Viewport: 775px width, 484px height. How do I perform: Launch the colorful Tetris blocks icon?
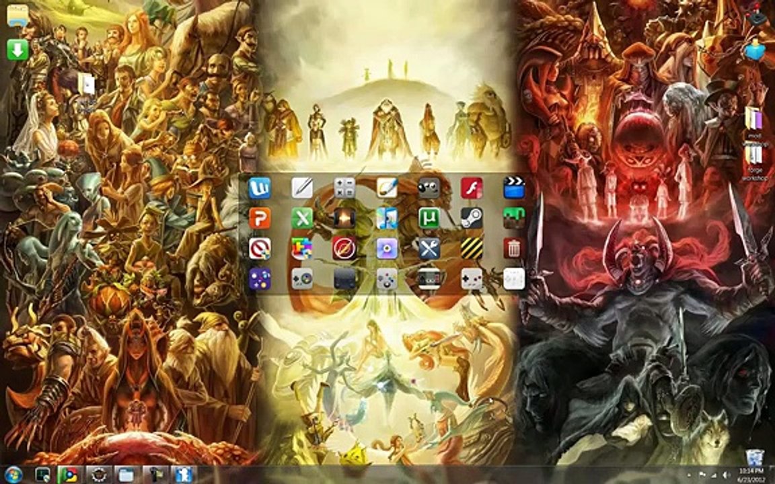[x=302, y=249]
